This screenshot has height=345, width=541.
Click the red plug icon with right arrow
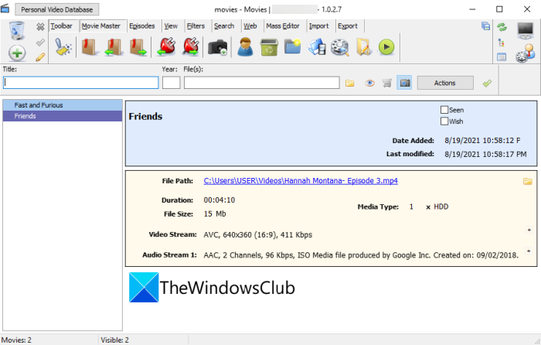190,47
